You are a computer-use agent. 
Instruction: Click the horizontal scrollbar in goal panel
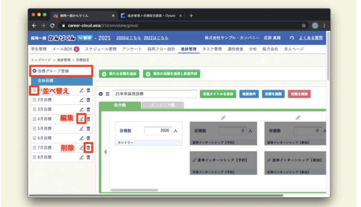click(x=134, y=190)
